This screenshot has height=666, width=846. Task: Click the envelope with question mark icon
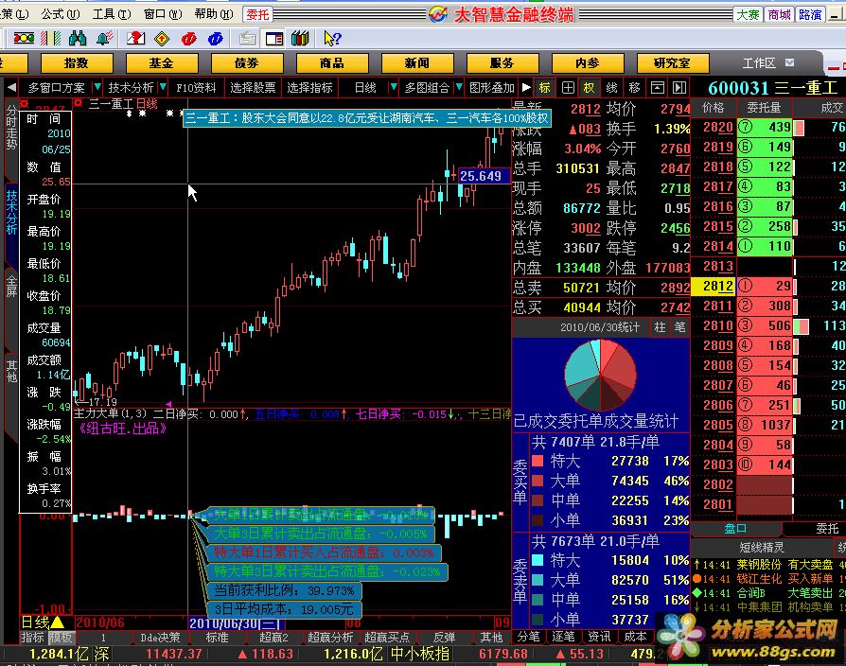click(135, 38)
